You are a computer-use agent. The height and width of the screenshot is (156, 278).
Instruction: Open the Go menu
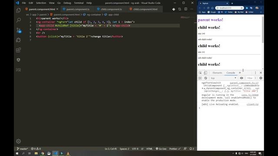pyautogui.click(x=59, y=3)
